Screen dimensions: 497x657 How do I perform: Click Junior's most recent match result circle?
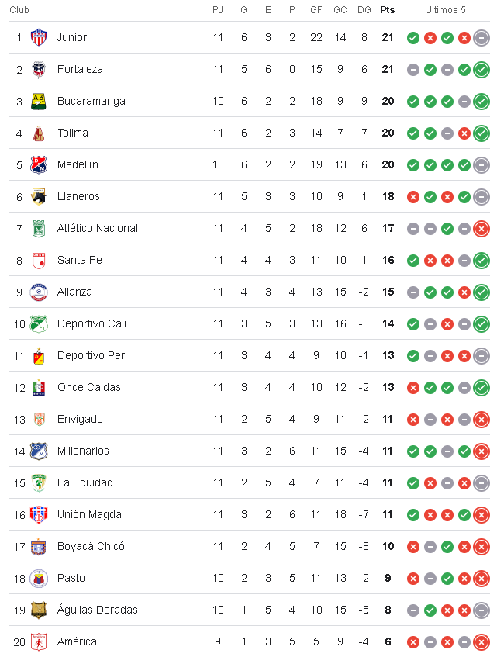point(481,37)
